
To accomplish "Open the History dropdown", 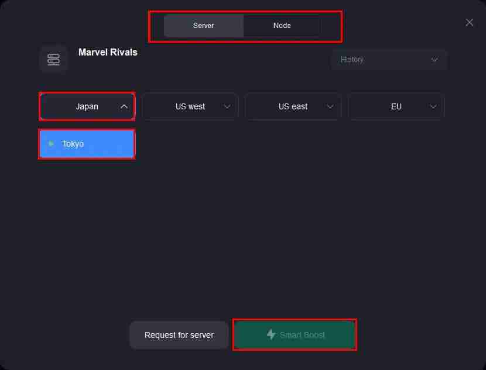I will pos(389,60).
